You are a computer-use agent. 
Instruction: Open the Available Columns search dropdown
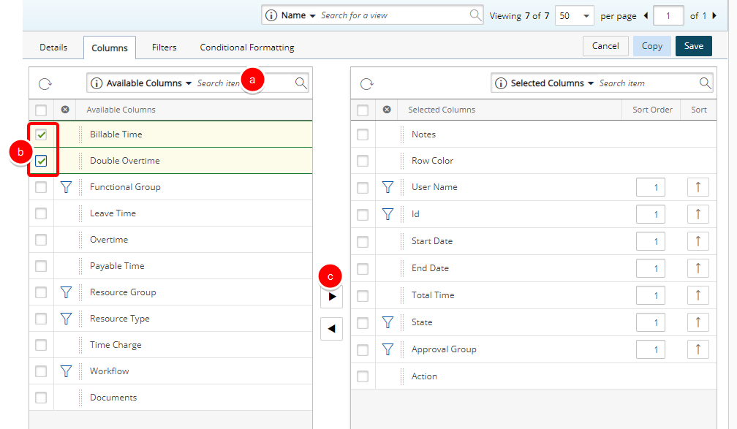tap(189, 83)
